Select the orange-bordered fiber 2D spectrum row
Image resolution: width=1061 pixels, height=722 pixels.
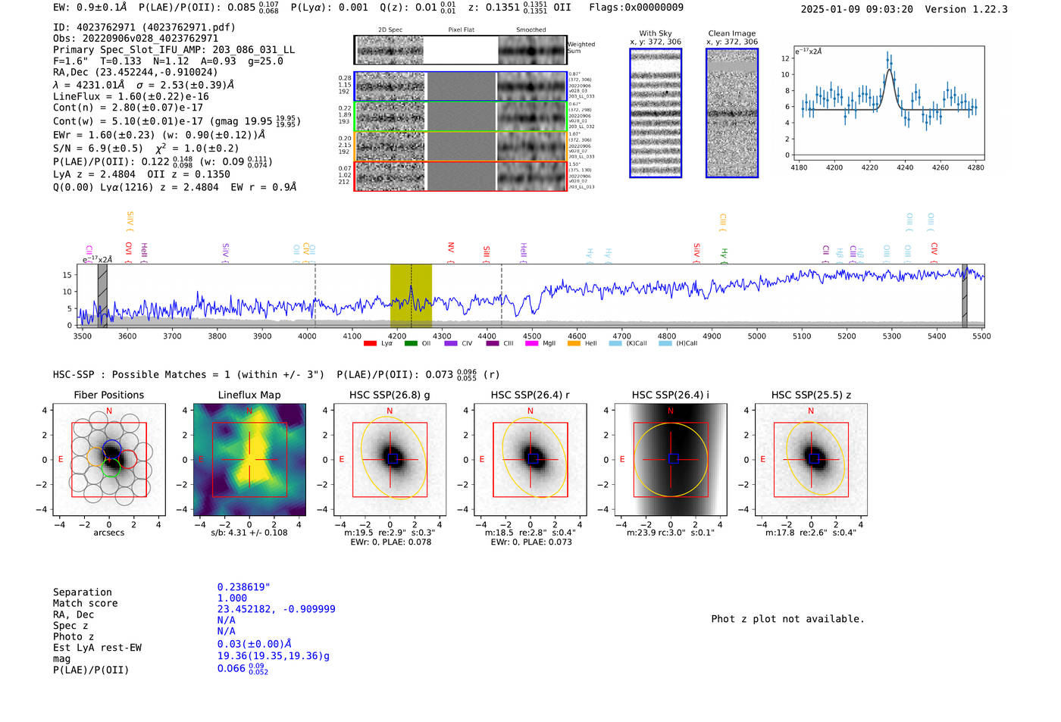pyautogui.click(x=460, y=146)
